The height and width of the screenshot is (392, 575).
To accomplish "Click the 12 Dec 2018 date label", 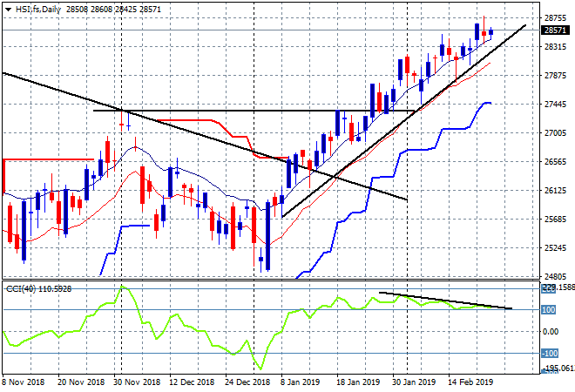I will coord(192,382).
